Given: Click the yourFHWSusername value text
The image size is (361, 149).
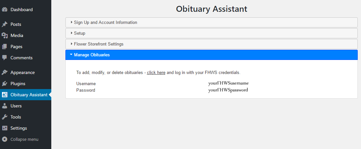Looking at the screenshot, I should tap(228, 83).
